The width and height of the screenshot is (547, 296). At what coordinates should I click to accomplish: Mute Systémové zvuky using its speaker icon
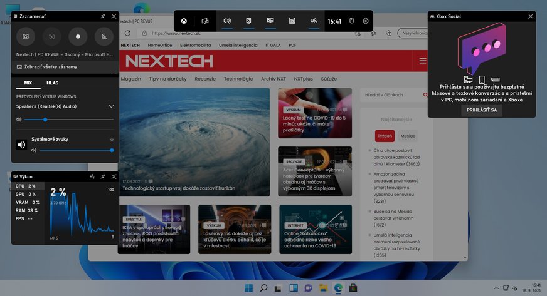click(22, 145)
